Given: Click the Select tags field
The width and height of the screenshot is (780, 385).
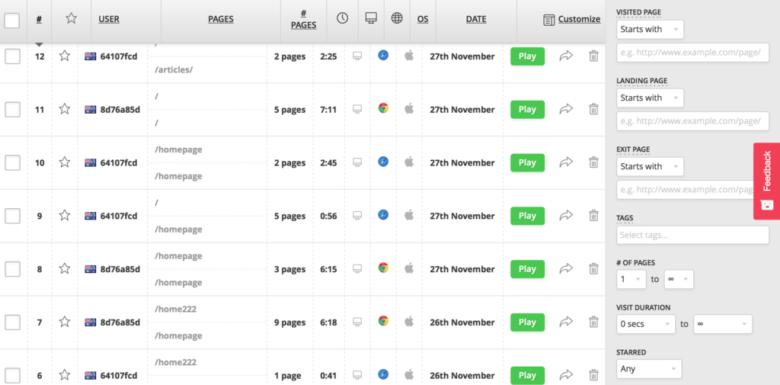Looking at the screenshot, I should 692,235.
